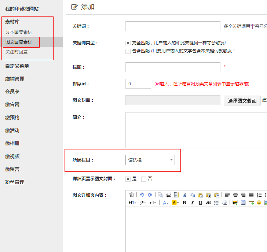Screen dimensions: 267x252
Task: Open 文本回复素材 in sidebar
Action: click(19, 32)
